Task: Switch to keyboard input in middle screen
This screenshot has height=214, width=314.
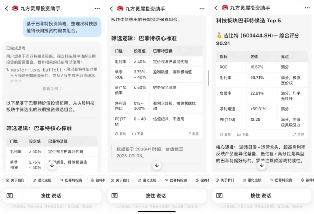Action: [x=115, y=196]
